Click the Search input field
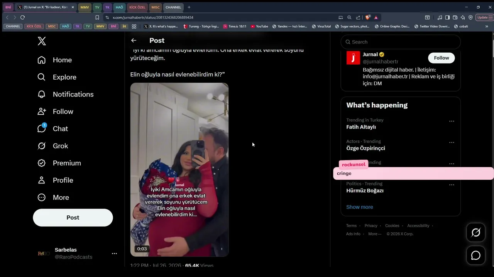 [401, 42]
